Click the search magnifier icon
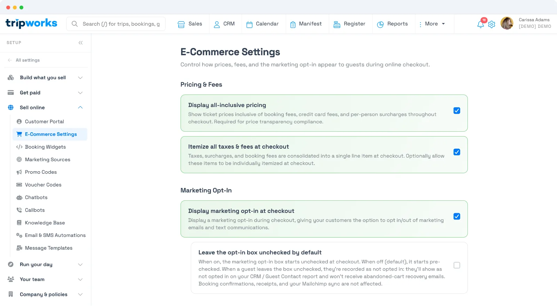The width and height of the screenshot is (557, 306). point(74,24)
